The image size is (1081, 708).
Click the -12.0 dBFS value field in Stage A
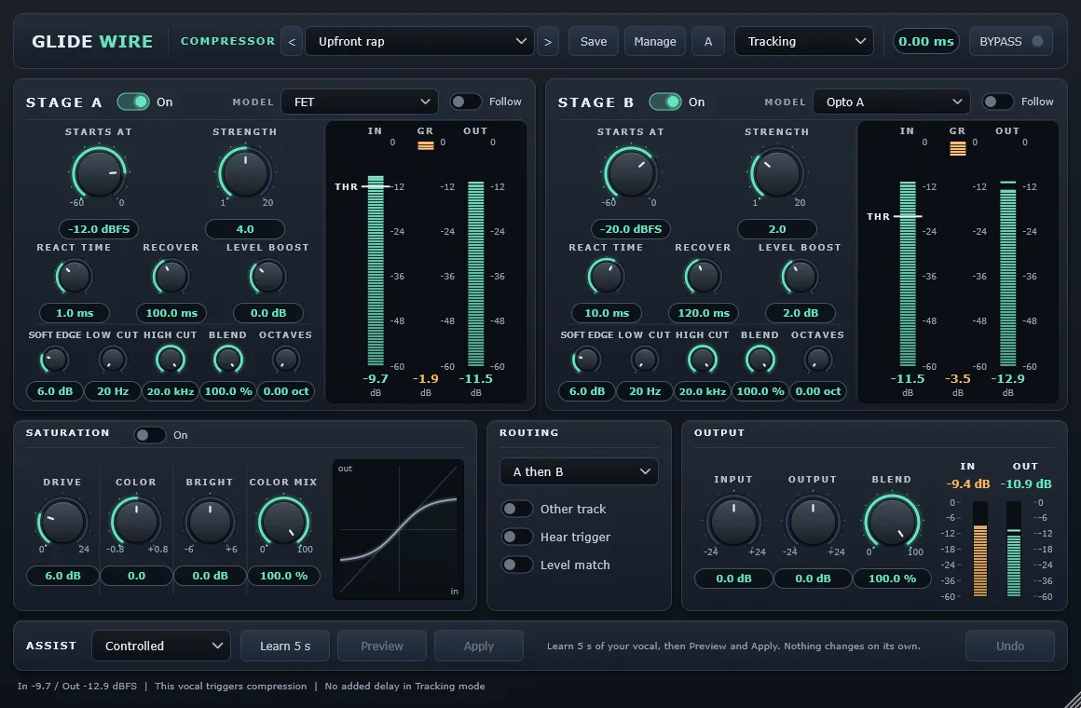point(99,229)
